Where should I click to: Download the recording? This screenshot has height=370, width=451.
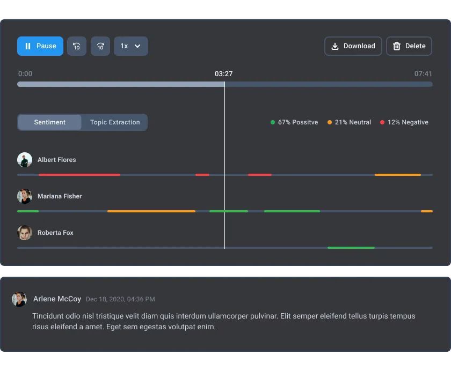pos(353,46)
